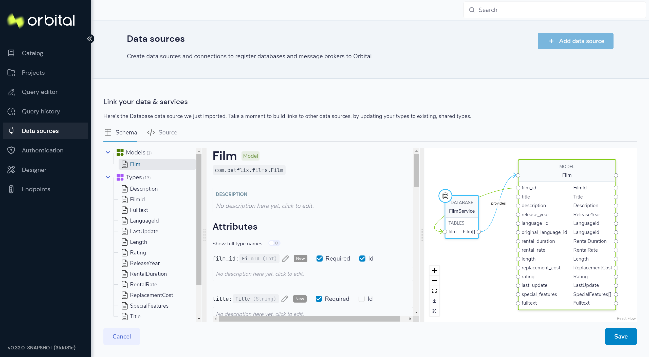Click the FilmService database icon in diagram
This screenshot has width=649, height=357.
(445, 196)
